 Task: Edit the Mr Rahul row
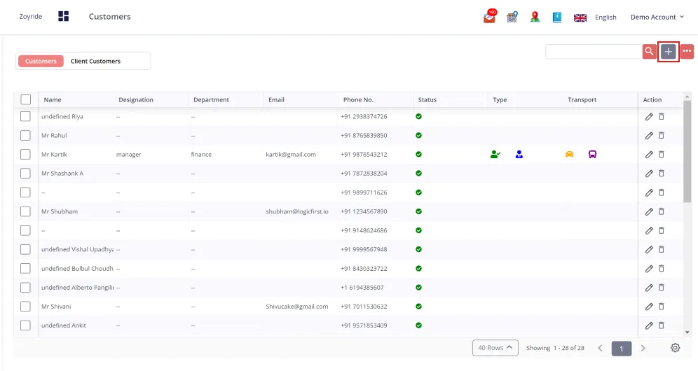point(649,135)
